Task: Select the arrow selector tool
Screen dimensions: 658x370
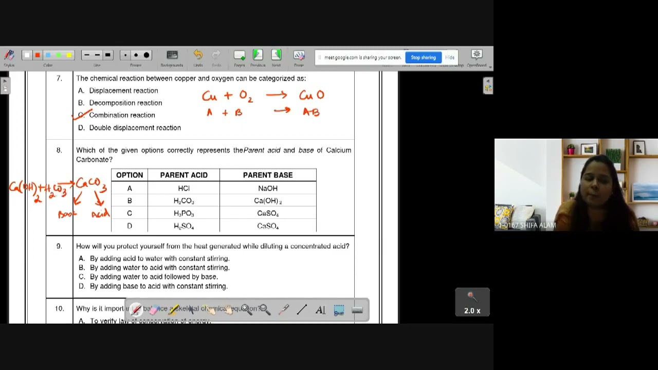Action: [192, 309]
